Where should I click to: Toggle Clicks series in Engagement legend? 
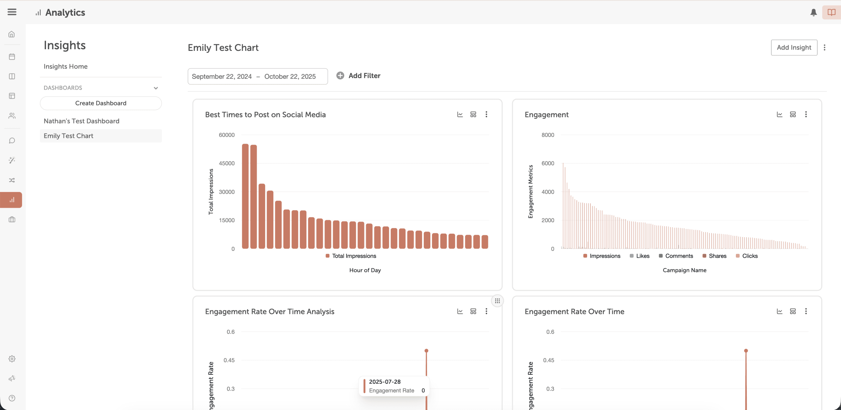(x=747, y=256)
